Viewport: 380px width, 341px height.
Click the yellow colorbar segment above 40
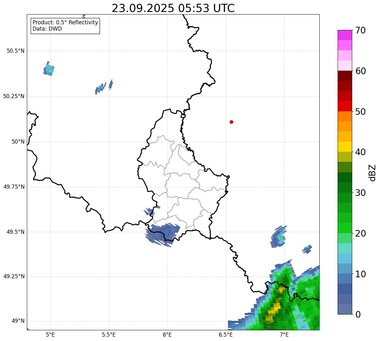click(345, 147)
